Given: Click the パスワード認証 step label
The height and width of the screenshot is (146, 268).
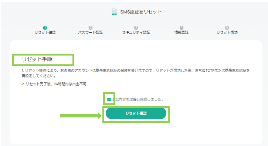Looking at the screenshot, I should point(91,32).
